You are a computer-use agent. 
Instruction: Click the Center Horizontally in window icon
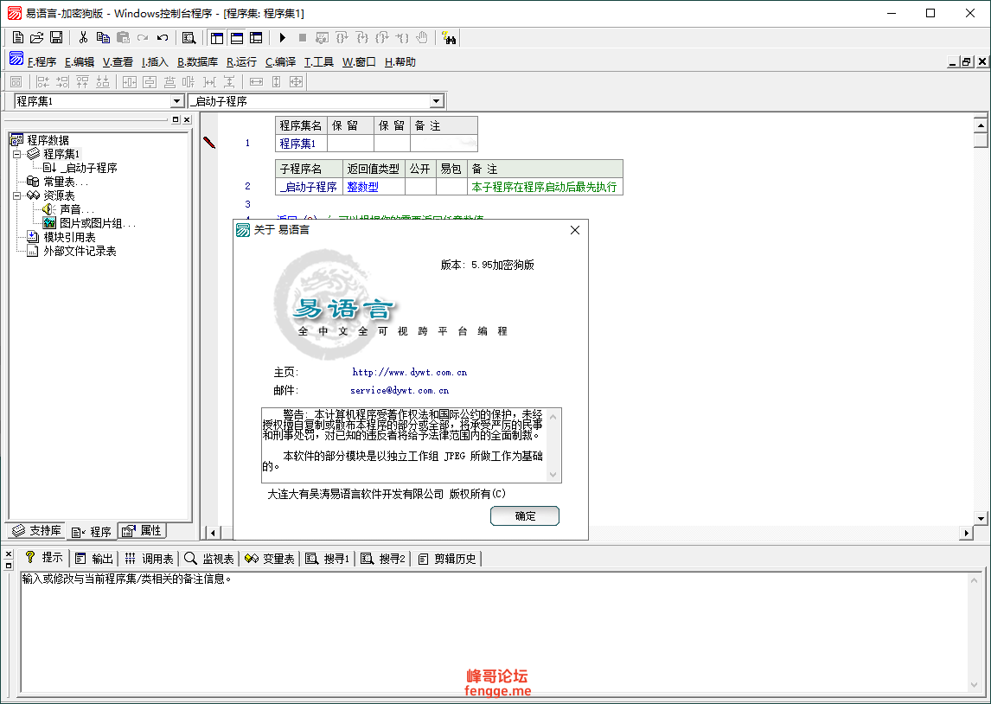(130, 81)
